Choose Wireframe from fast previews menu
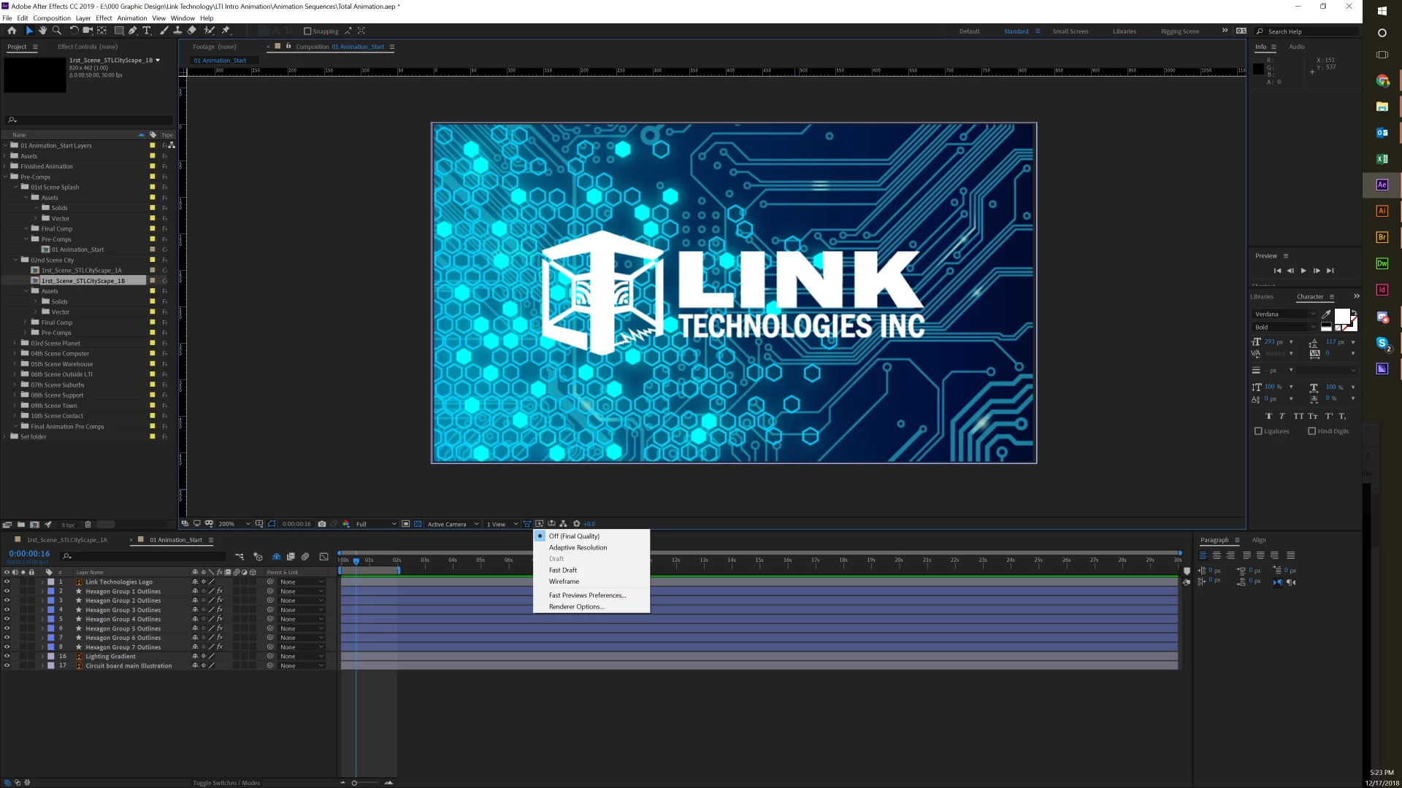Image resolution: width=1402 pixels, height=788 pixels. click(x=564, y=582)
